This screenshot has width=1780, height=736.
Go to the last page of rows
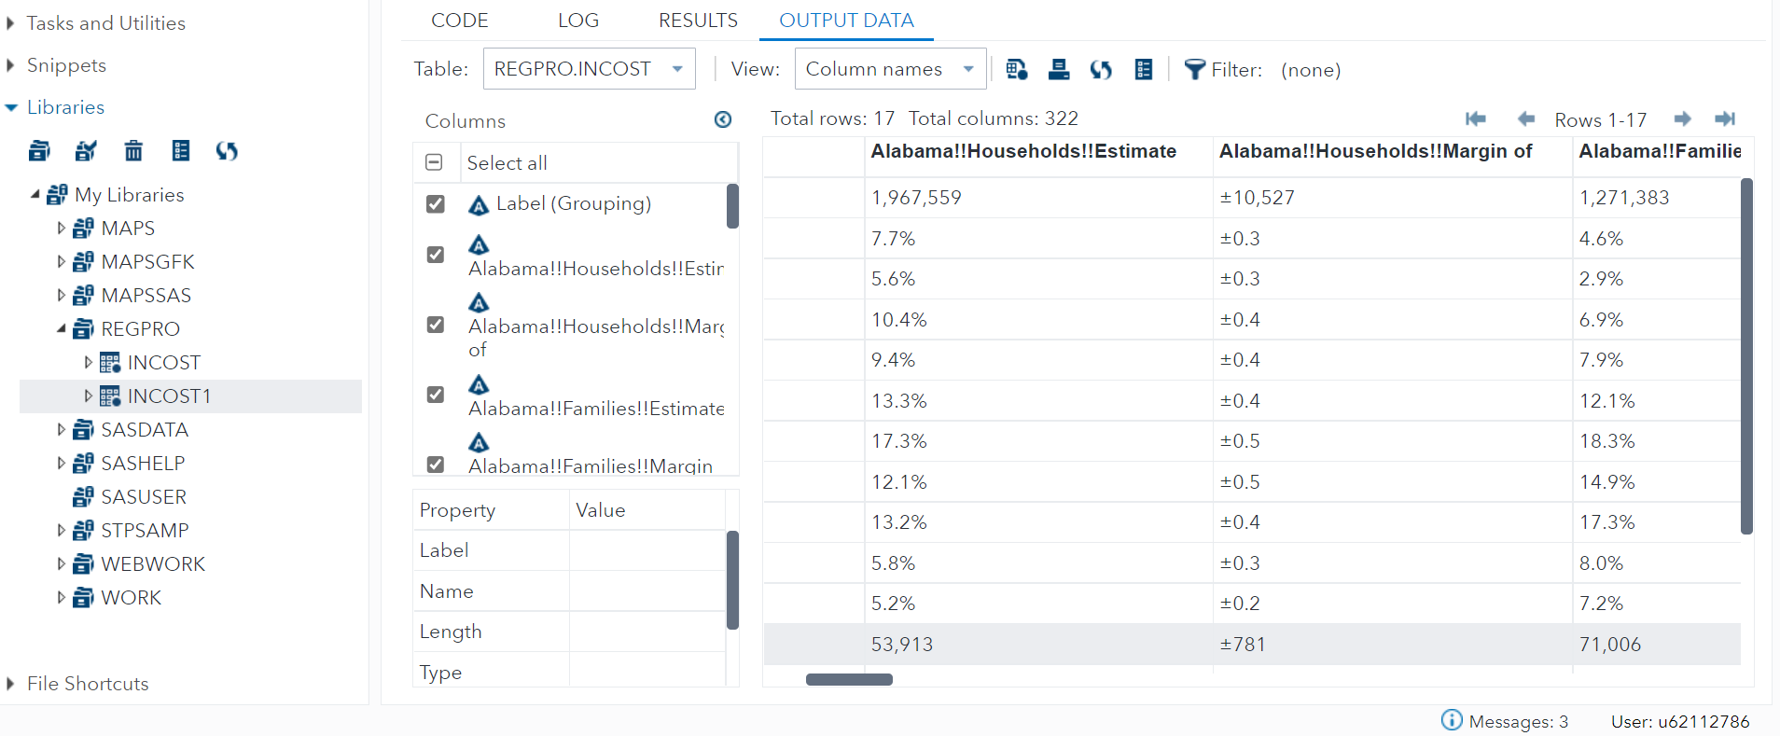click(1725, 118)
